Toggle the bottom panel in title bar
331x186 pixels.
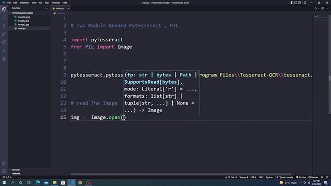(296, 3)
